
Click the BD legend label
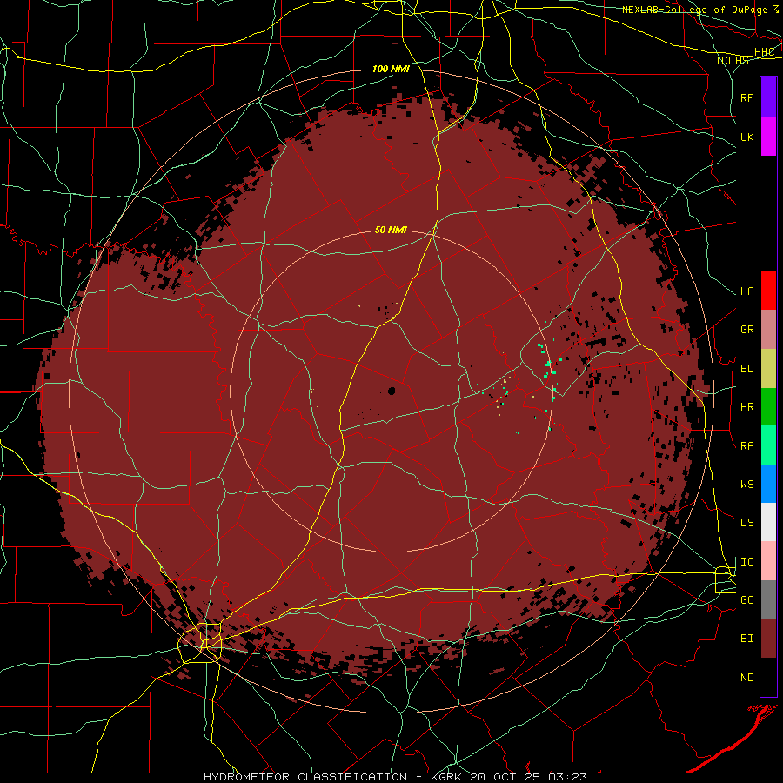click(x=747, y=369)
